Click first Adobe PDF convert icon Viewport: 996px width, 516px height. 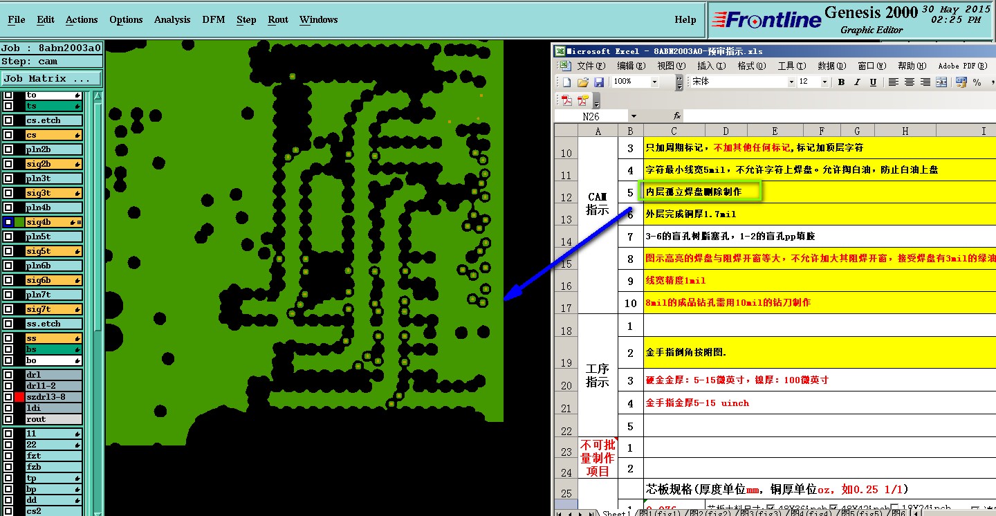567,100
